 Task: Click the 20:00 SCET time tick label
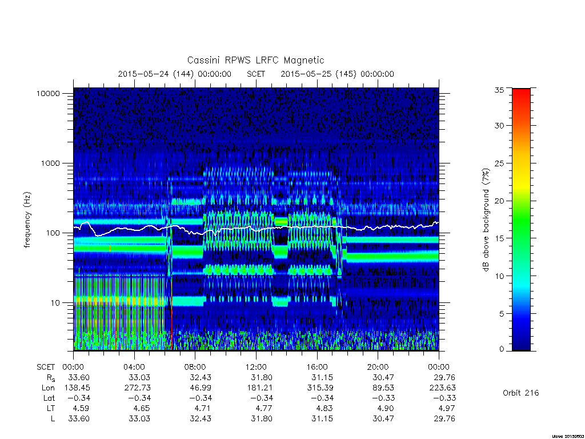(x=378, y=367)
